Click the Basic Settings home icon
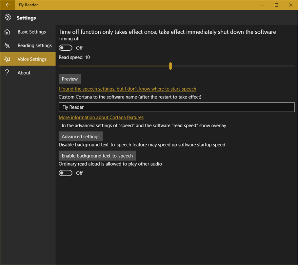The height and width of the screenshot is (265, 298). click(x=7, y=32)
